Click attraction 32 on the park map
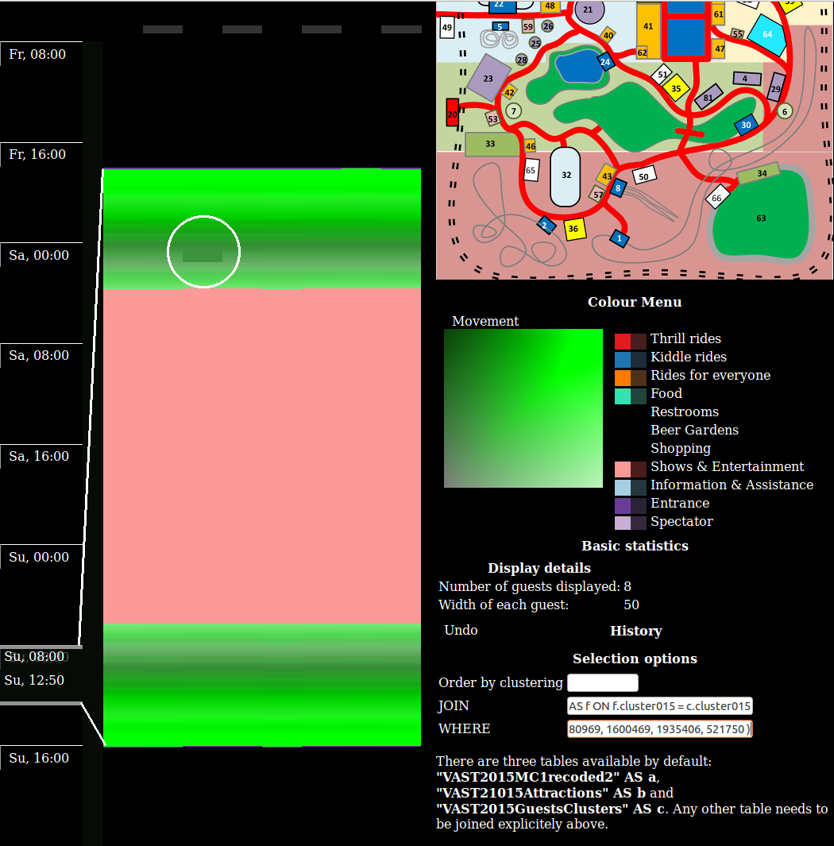This screenshot has width=834, height=846. click(566, 176)
